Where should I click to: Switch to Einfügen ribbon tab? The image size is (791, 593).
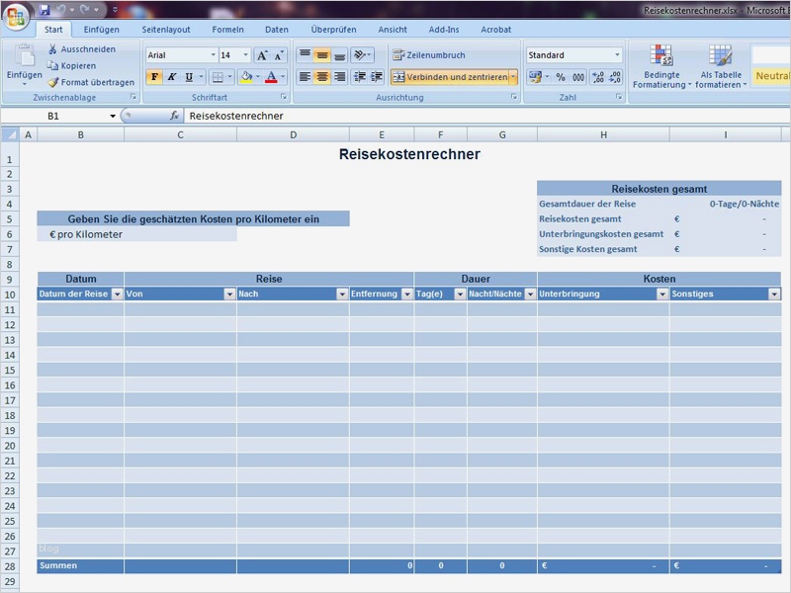tap(102, 30)
